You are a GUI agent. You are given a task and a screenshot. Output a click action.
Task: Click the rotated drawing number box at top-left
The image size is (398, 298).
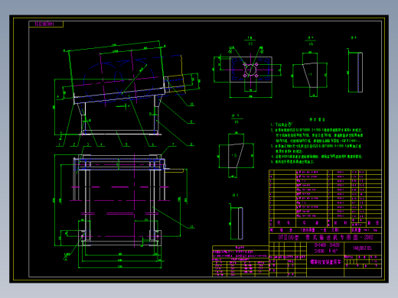(46, 24)
